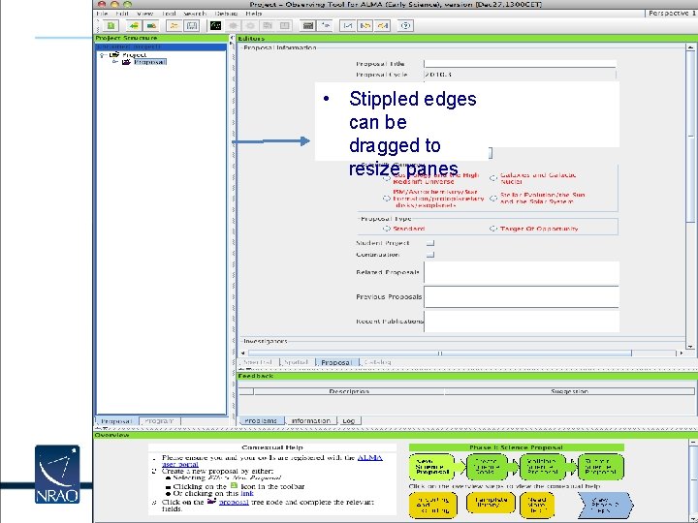Screen dimensions: 698x523
Task: Switch to the Problems feedback tab
Action: [x=261, y=420]
